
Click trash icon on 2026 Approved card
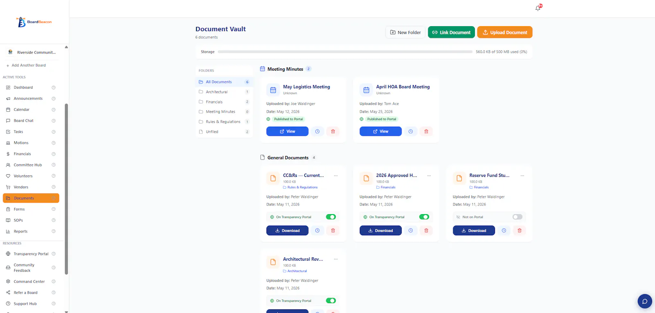point(426,230)
